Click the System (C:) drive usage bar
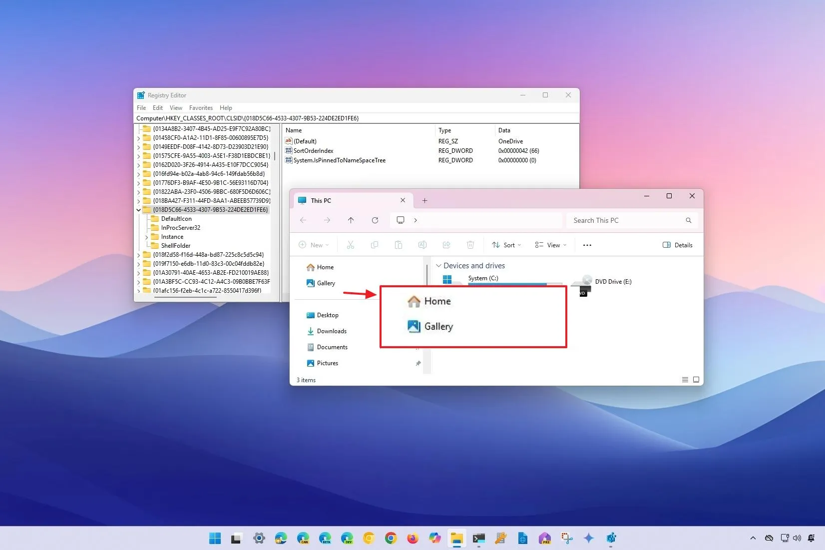This screenshot has width=825, height=550. tap(509, 284)
